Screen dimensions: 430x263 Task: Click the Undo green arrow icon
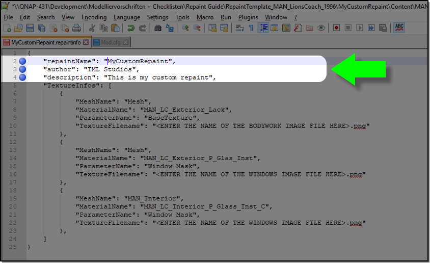pos(131,28)
